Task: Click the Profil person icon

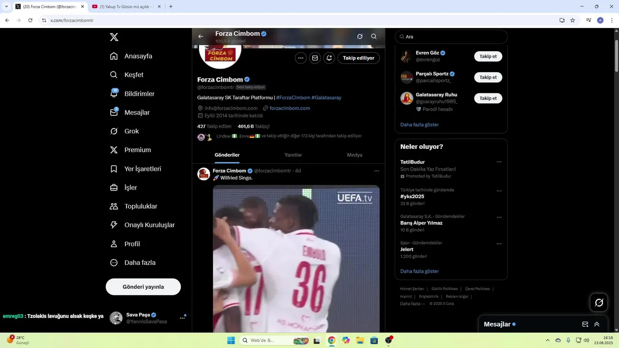Action: [114, 244]
